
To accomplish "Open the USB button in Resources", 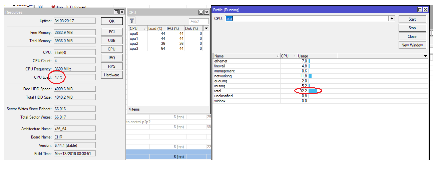I will (112, 41).
